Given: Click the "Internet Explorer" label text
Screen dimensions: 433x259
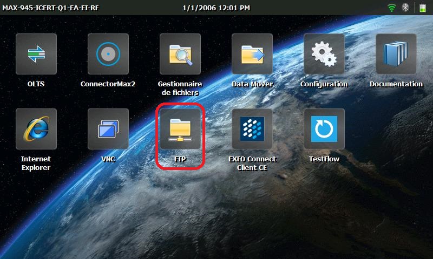Looking at the screenshot, I should point(36,163).
